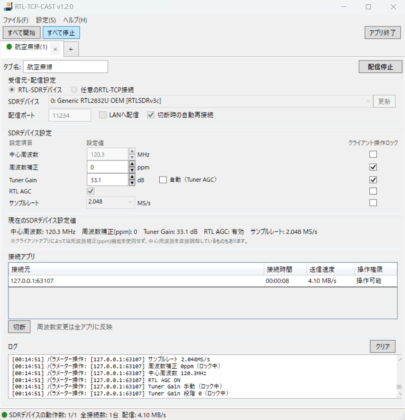This screenshot has width=405, height=420.
Task: Click status bar text 配信: 4.10 MB/s
Action: pos(144,415)
